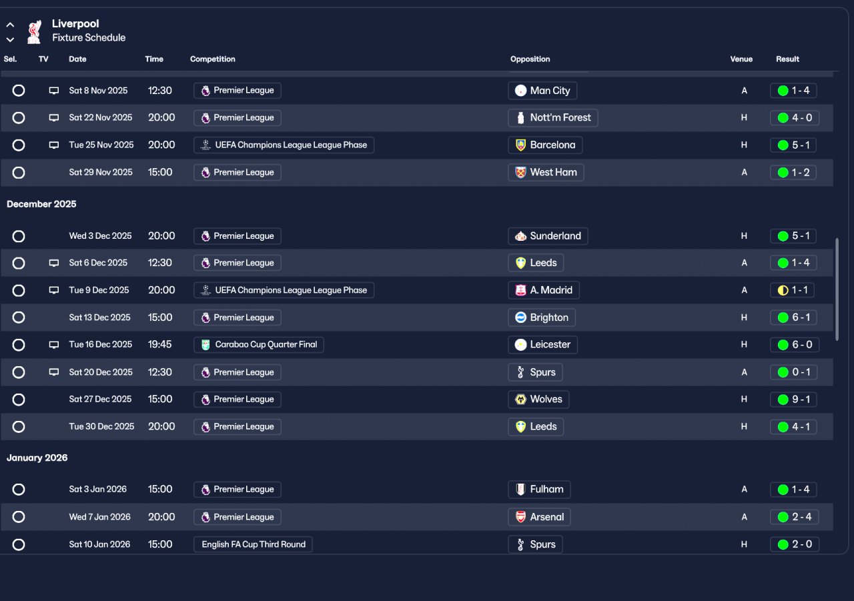The height and width of the screenshot is (601, 854).
Task: Click the Barcelona club badge
Action: click(x=521, y=145)
